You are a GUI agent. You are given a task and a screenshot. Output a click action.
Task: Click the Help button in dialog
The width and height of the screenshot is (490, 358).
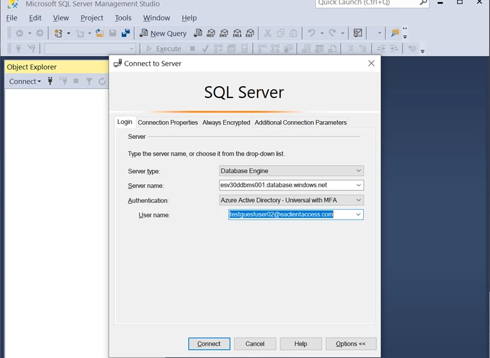pos(300,344)
